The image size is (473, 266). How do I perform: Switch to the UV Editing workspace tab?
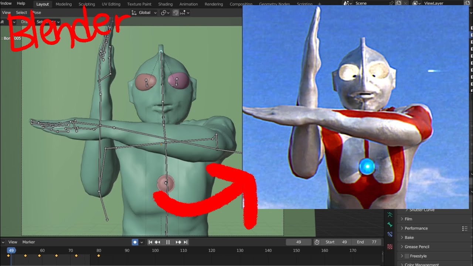(111, 4)
